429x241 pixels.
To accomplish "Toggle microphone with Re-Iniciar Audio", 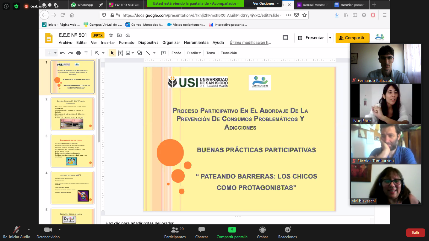I will pos(16,233).
